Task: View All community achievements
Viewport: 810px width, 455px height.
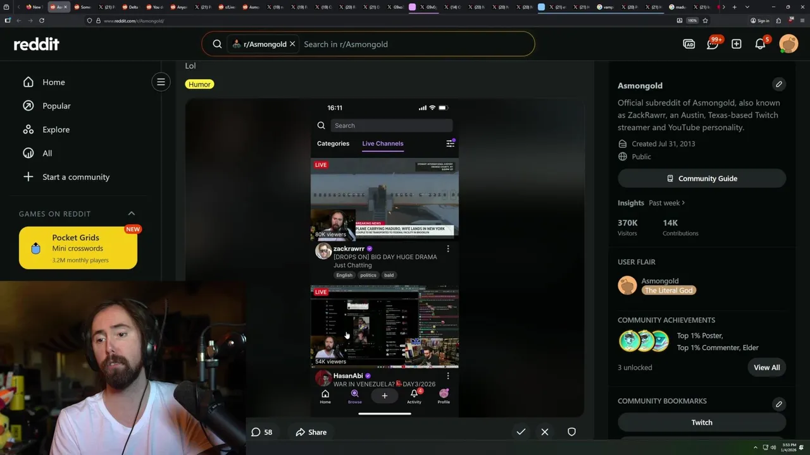Action: 767,367
